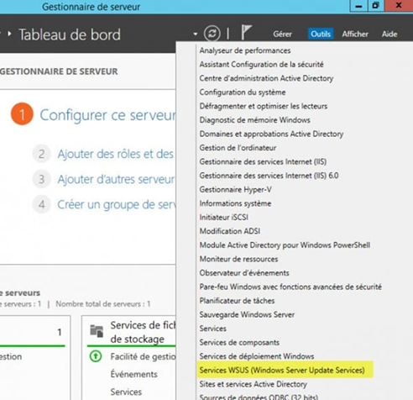Click the orange step 1 circle icon
Screen dimensions: 413x400
(x=22, y=114)
